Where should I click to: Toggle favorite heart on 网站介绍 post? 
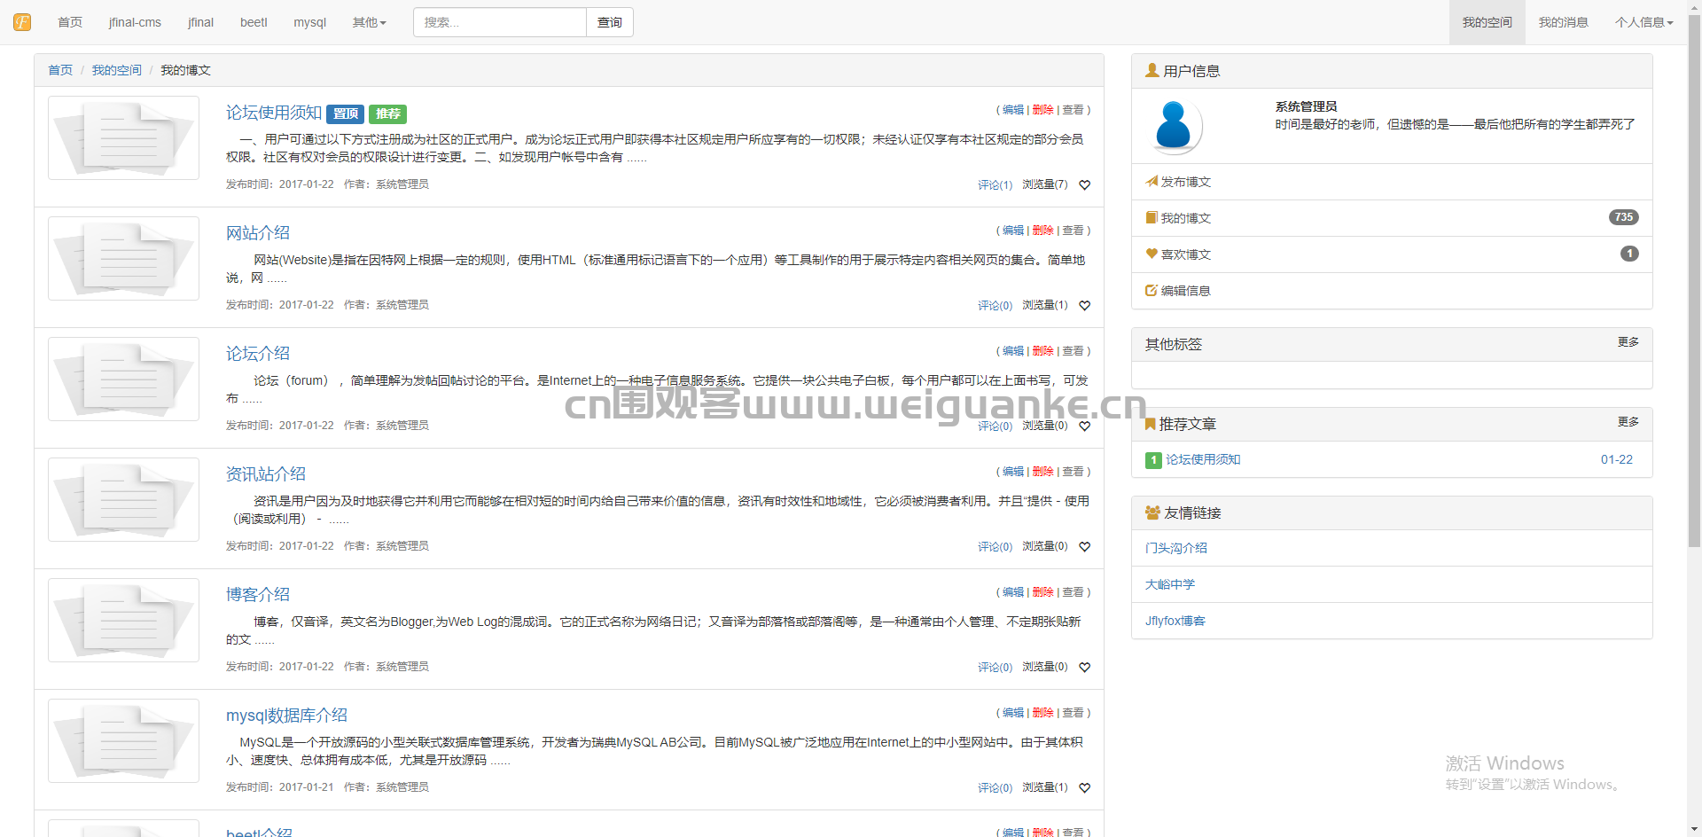[1084, 305]
